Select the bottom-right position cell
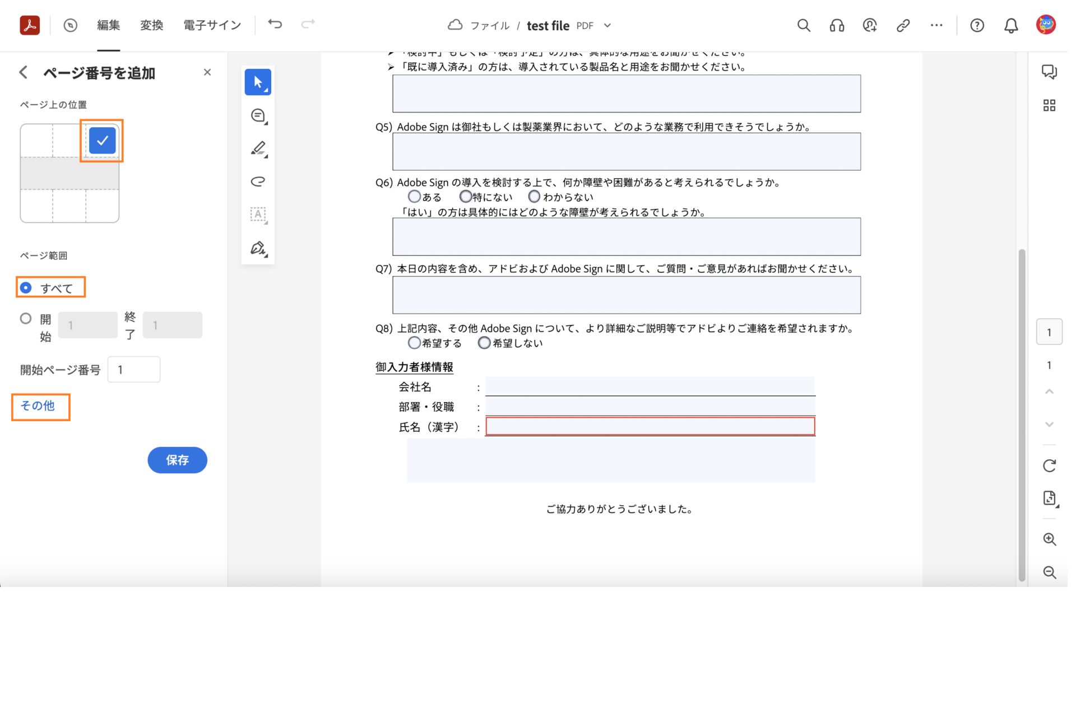Screen dimensions: 1076x718 click(103, 206)
